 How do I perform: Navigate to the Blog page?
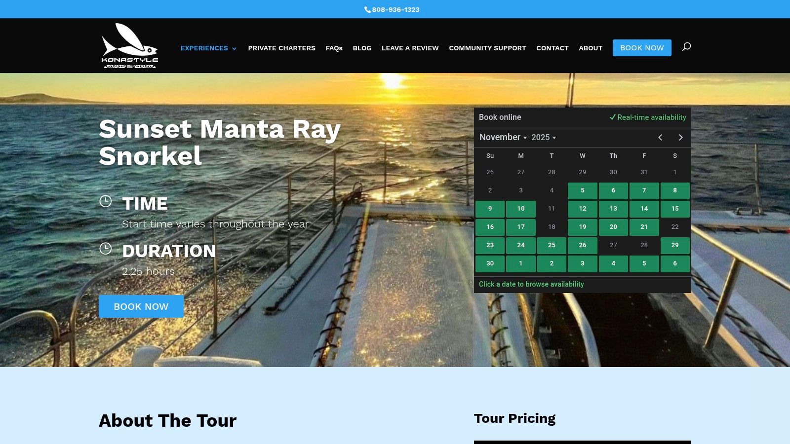362,48
